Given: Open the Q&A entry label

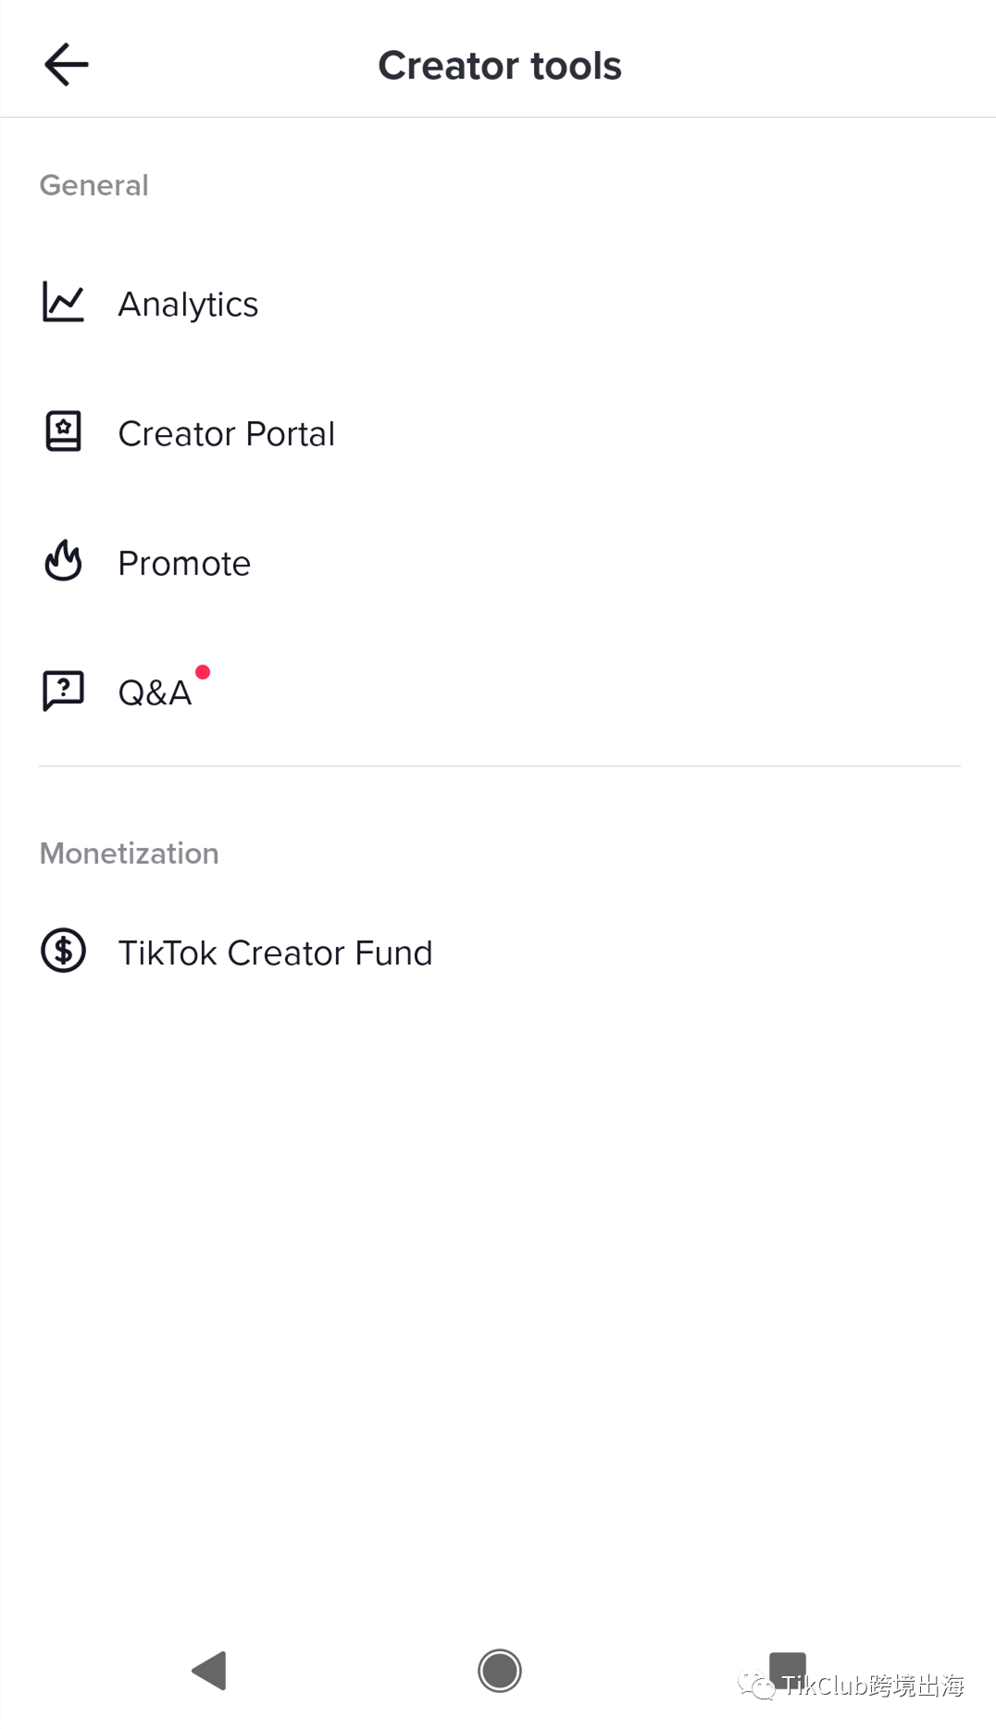Looking at the screenshot, I should coord(155,693).
